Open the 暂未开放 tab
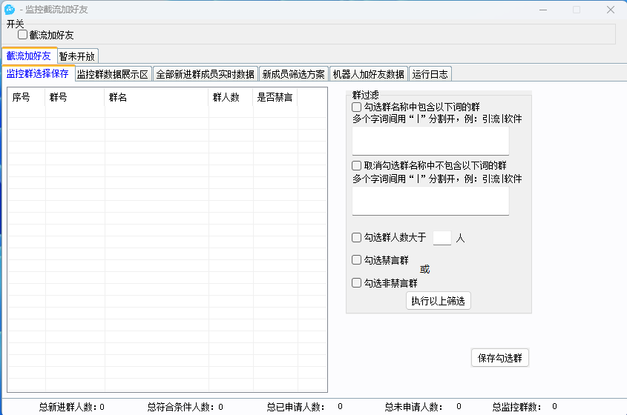 (78, 56)
